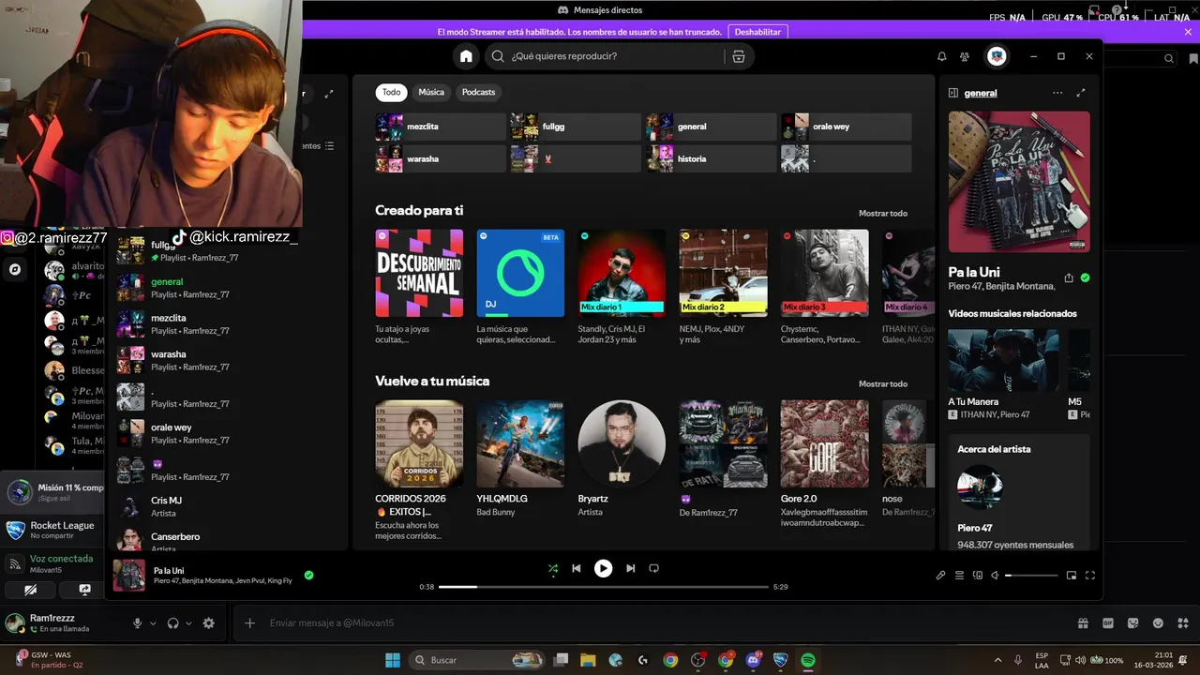Open File Explorer from the taskbar

click(x=588, y=660)
